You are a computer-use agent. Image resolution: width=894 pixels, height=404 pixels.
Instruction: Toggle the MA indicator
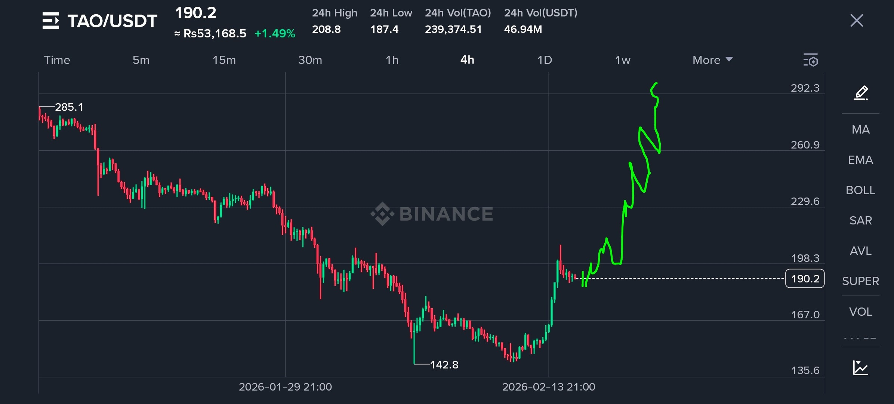(x=860, y=129)
